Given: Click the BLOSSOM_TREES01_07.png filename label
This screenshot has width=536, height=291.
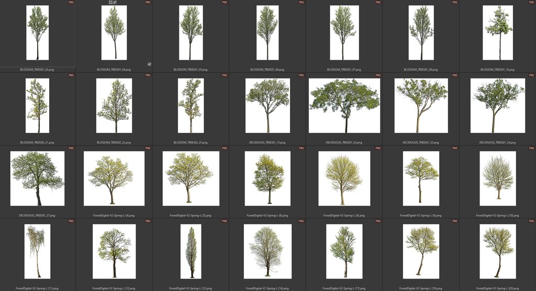Looking at the screenshot, I should coord(344,69).
